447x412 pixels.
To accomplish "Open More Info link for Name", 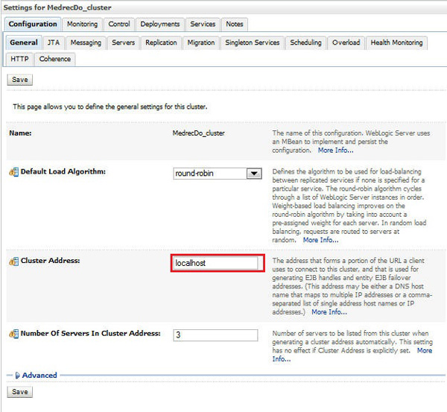I will (x=335, y=150).
